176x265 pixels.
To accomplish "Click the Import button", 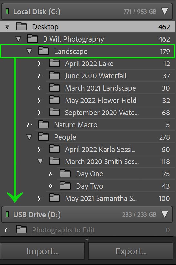I will (42, 251).
